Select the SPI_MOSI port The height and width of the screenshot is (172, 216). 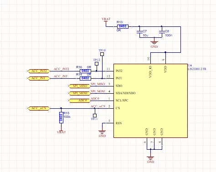pos(80,93)
